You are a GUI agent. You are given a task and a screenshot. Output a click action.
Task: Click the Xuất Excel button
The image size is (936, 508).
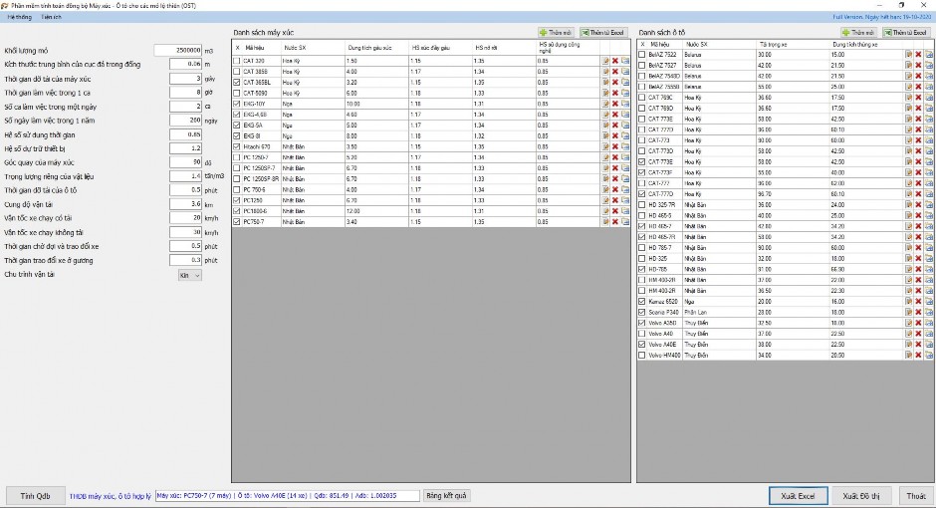tap(798, 495)
